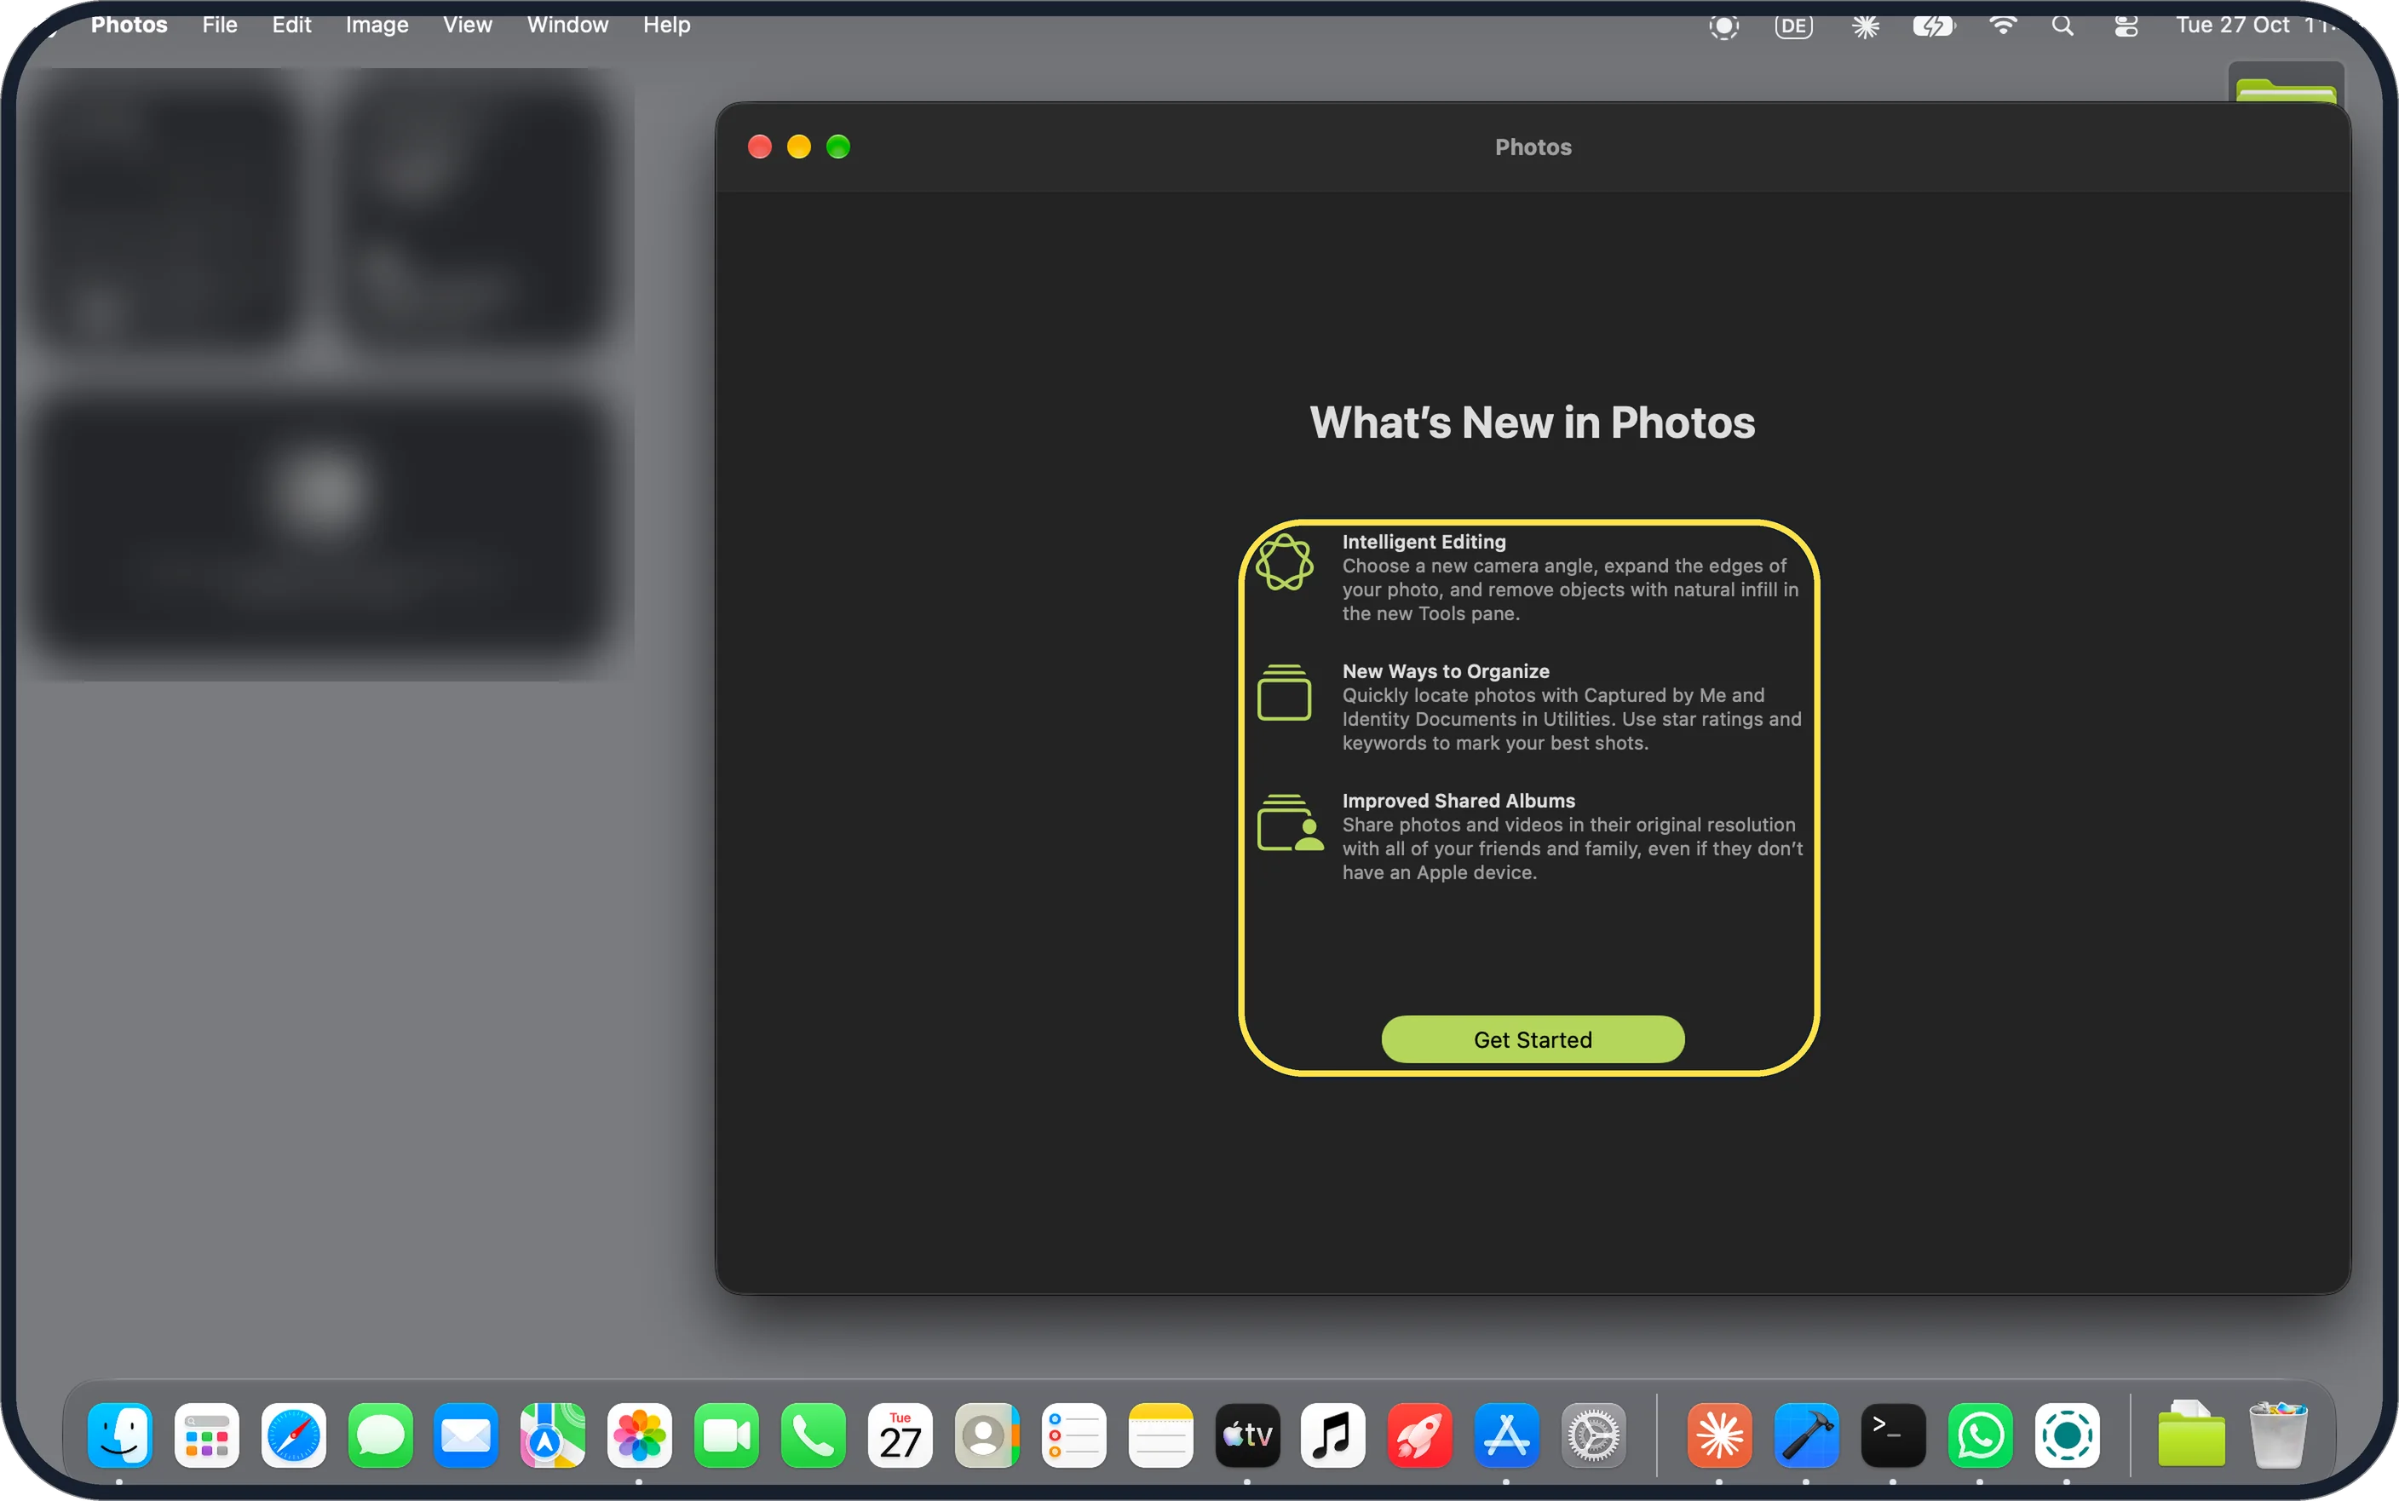
Task: Open Finder from the Dock
Action: (x=119, y=1435)
